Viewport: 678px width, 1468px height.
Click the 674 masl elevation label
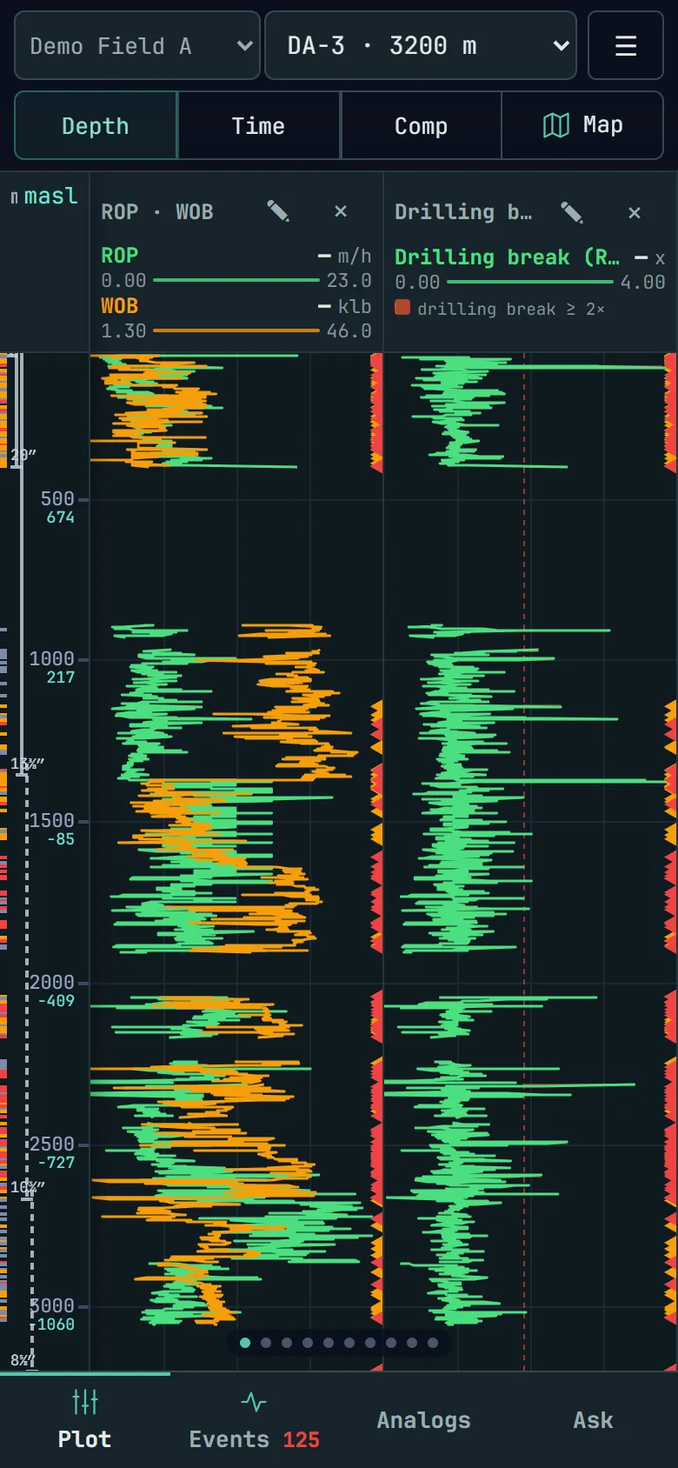tap(61, 517)
